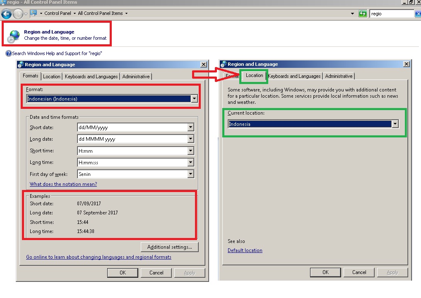This screenshot has height=298, width=421.
Task: Click the Additional settings button
Action: (x=169, y=247)
